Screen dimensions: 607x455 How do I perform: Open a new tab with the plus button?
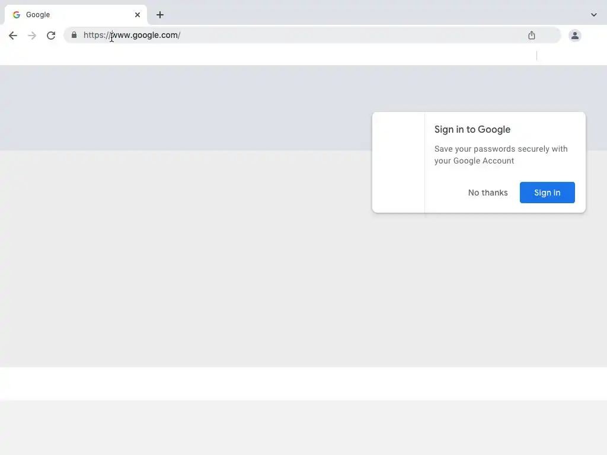[x=160, y=15]
